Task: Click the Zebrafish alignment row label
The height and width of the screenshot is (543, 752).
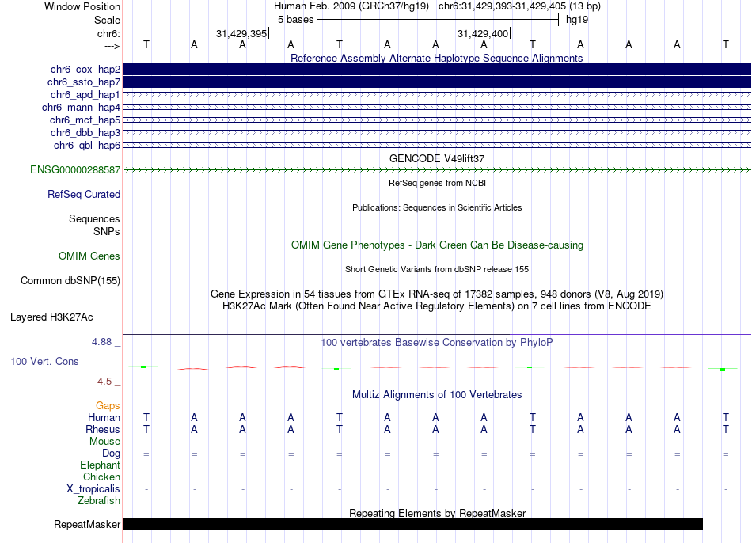Action: [99, 500]
